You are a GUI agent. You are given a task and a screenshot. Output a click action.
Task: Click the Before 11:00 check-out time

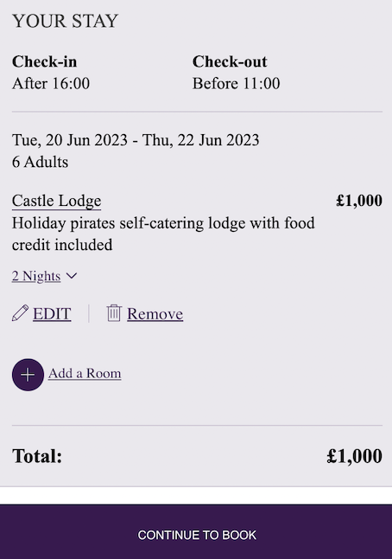(237, 84)
